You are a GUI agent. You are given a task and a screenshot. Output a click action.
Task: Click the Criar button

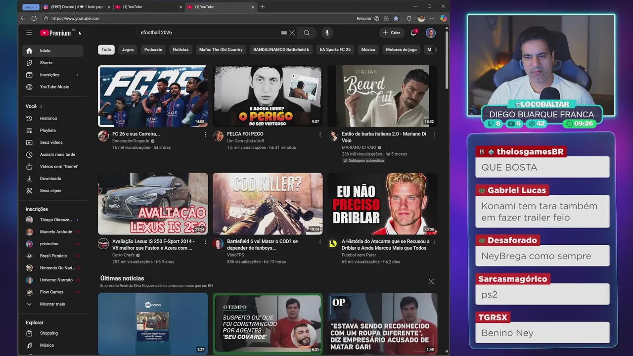(391, 33)
